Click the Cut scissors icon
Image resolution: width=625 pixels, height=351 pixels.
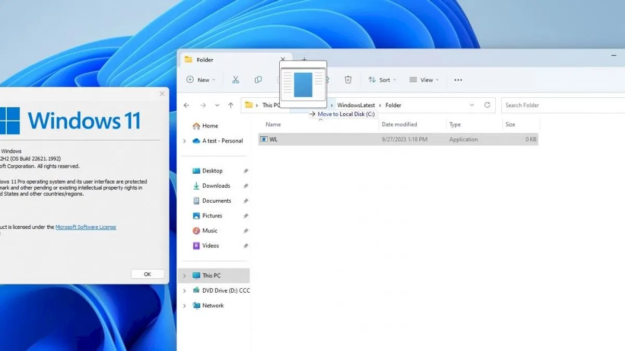pyautogui.click(x=235, y=80)
